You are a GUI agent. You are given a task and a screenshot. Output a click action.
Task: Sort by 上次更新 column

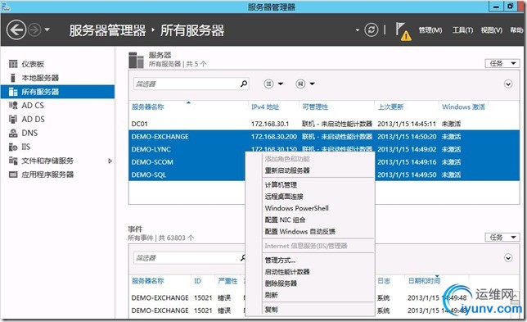[x=390, y=107]
